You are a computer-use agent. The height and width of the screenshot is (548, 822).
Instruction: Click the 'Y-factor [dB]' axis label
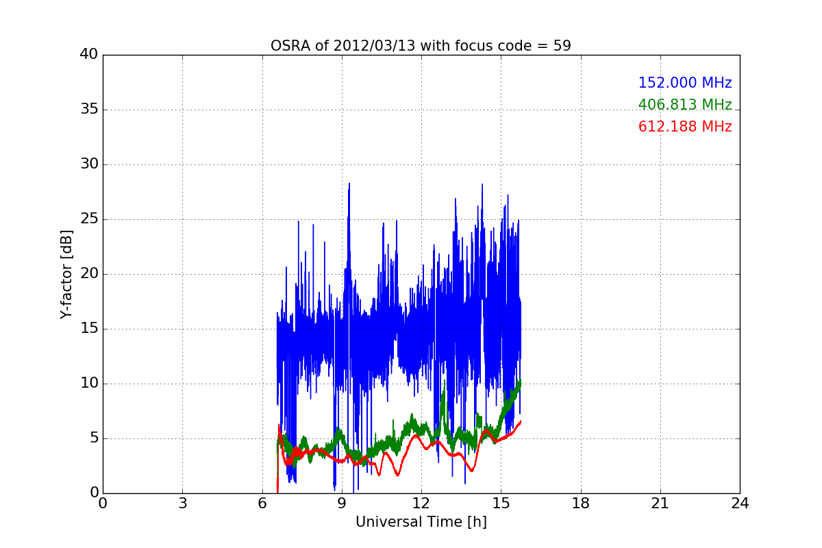click(66, 274)
